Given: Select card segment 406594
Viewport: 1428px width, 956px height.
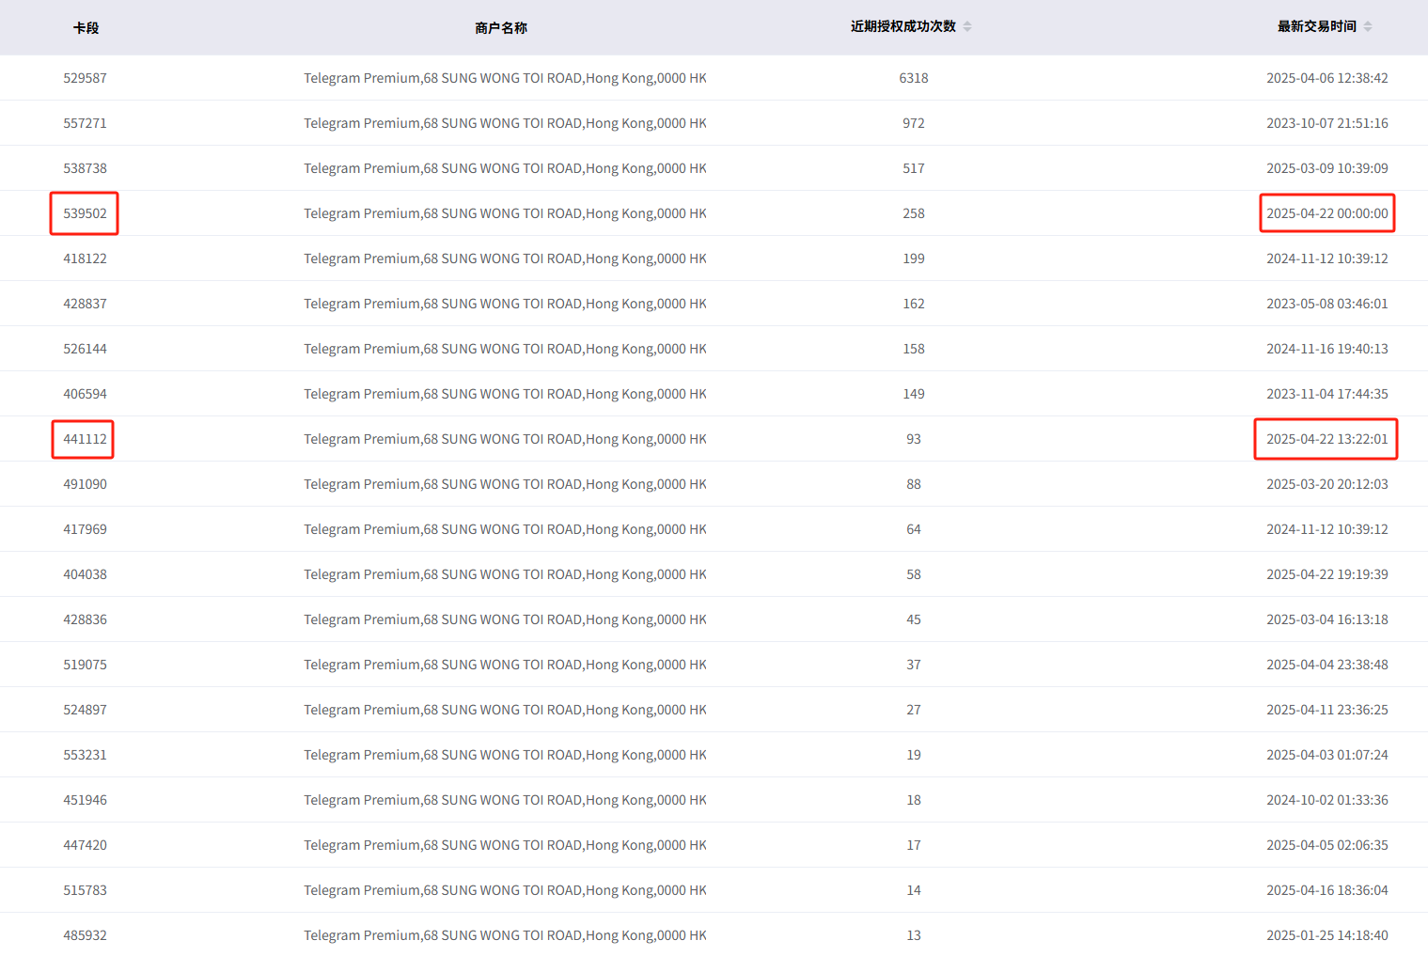Looking at the screenshot, I should 85,394.
